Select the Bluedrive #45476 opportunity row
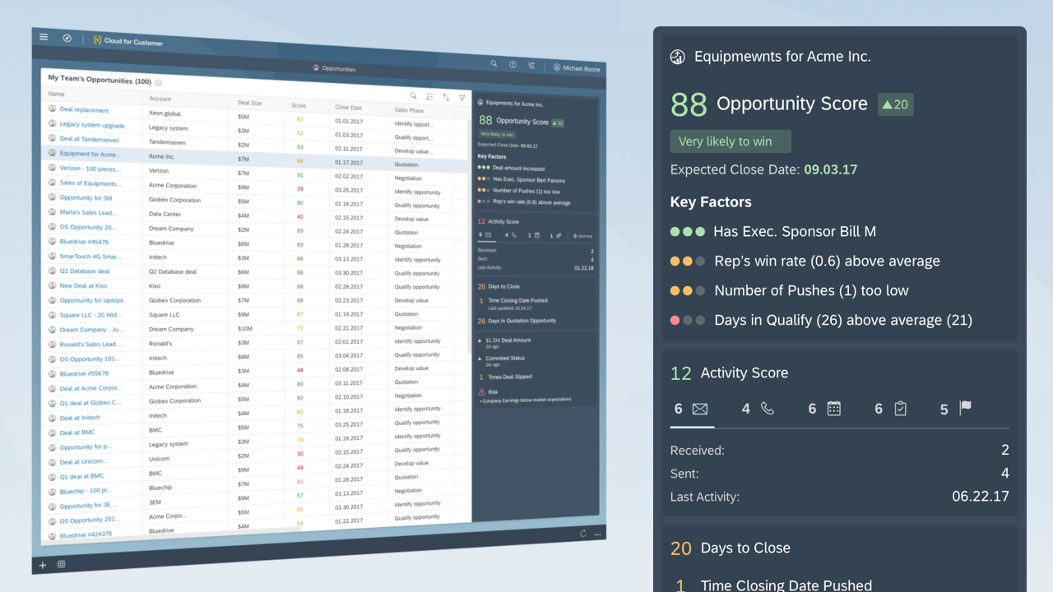This screenshot has height=592, width=1053. click(84, 242)
